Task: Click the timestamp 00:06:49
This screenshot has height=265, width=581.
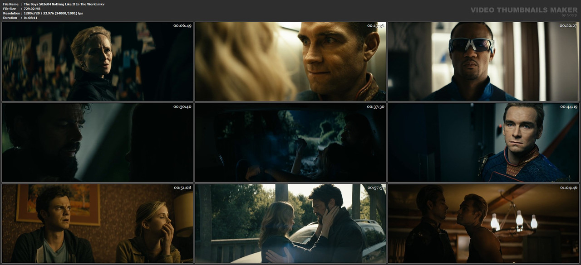Action: pos(182,25)
